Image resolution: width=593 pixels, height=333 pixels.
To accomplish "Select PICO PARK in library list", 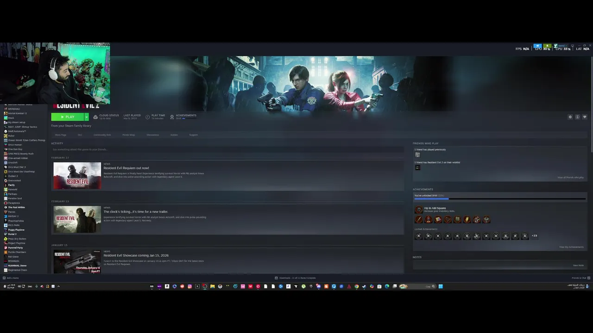I will click(x=13, y=225).
